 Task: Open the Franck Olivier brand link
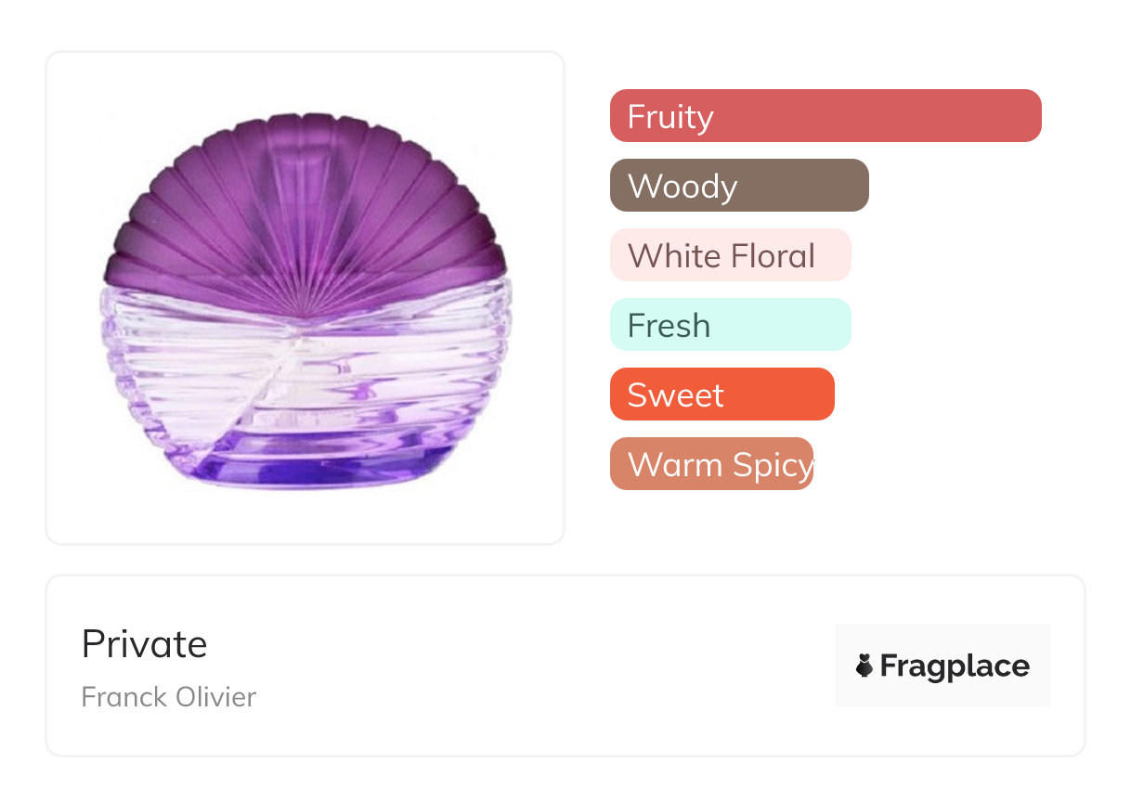(x=168, y=696)
